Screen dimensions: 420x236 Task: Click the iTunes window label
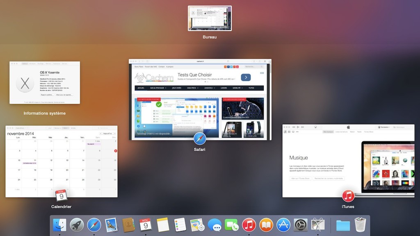click(348, 206)
